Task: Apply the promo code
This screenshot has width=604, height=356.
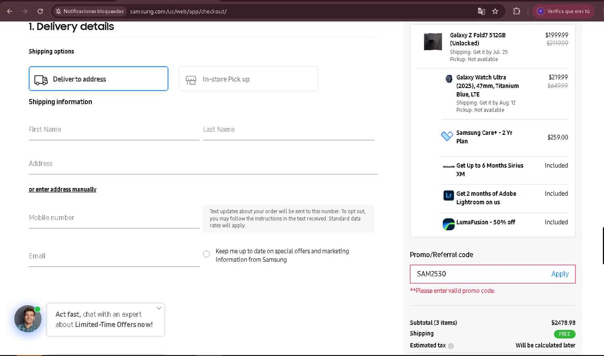Action: [x=560, y=274]
